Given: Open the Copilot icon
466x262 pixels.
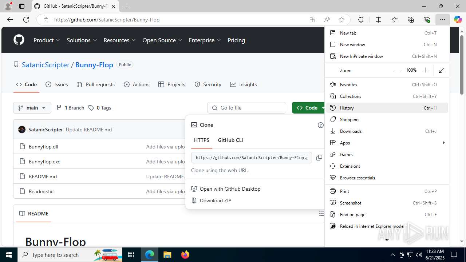Looking at the screenshot, I should coord(458,20).
